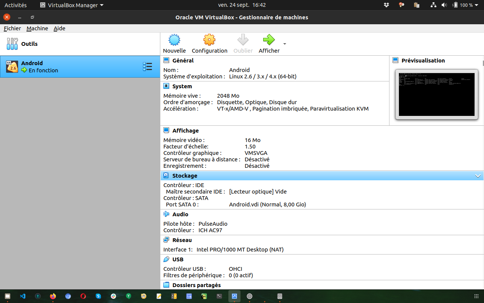Screen dimensions: 484x303
Task: Launch Firefox from the dock
Action: coord(53,296)
